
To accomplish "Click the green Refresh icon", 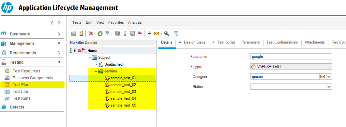I will (x=100, y=33).
